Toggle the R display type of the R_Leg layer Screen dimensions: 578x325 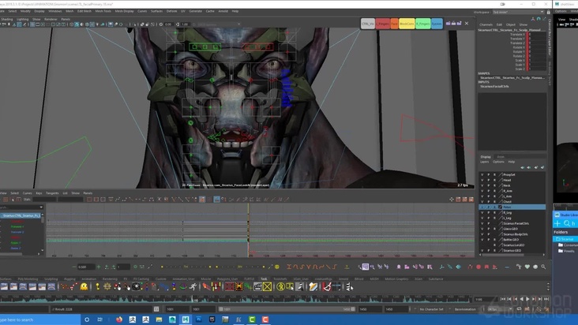pyautogui.click(x=494, y=213)
